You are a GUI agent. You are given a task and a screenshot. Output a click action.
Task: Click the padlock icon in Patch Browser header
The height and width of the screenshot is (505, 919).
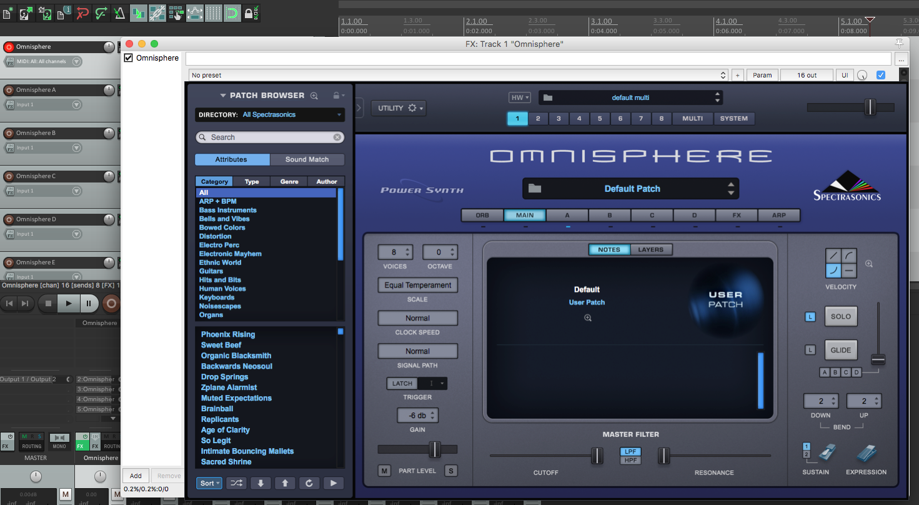point(336,96)
